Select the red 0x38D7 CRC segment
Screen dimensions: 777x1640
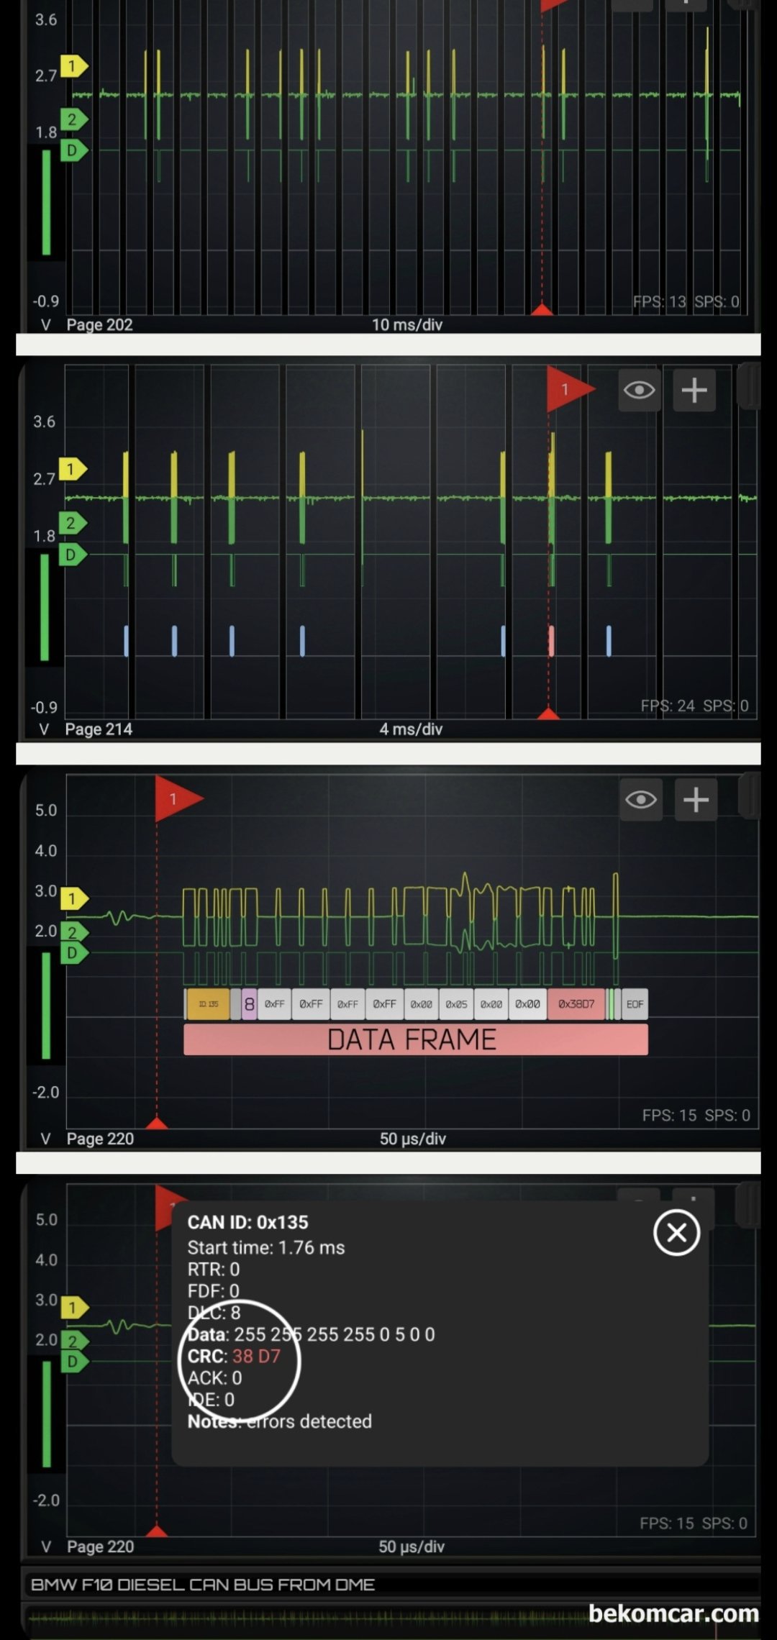576,1004
